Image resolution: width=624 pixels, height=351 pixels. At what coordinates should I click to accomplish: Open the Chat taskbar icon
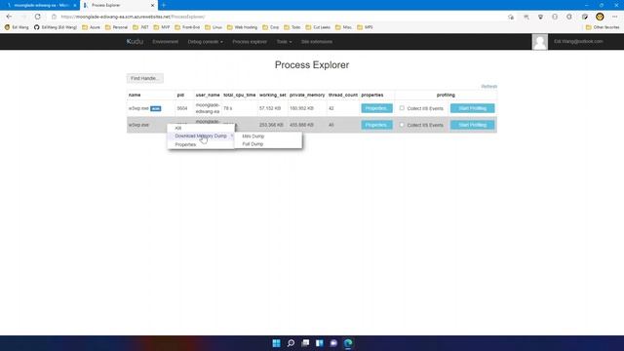[x=333, y=343]
